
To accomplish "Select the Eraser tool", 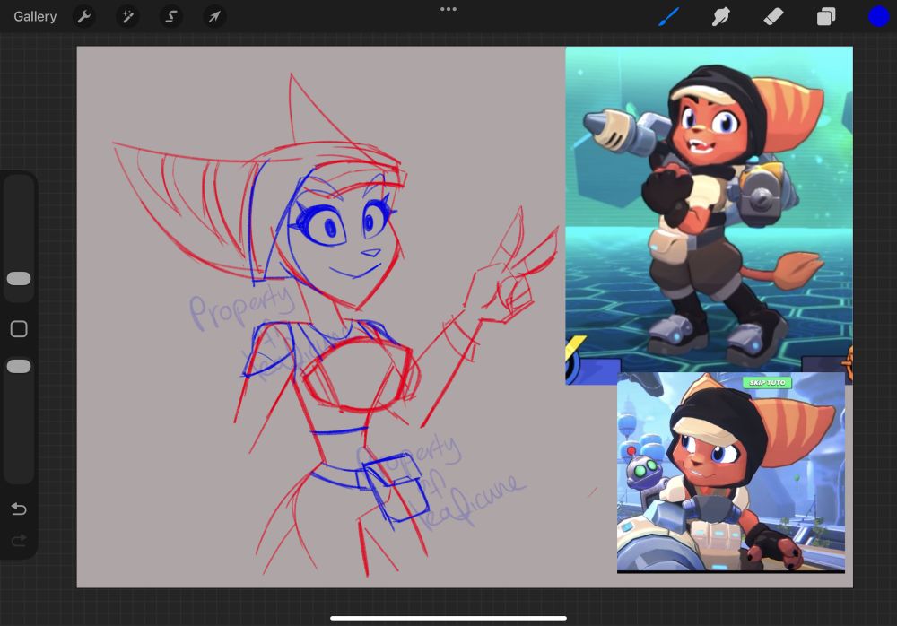I will pos(773,17).
